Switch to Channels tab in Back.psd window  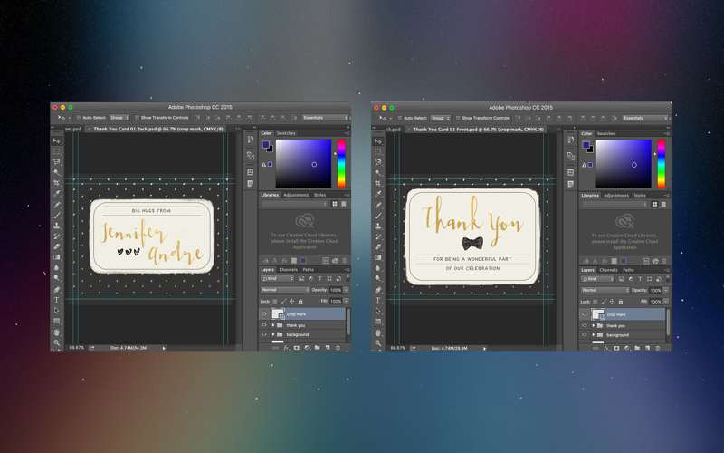coord(288,269)
